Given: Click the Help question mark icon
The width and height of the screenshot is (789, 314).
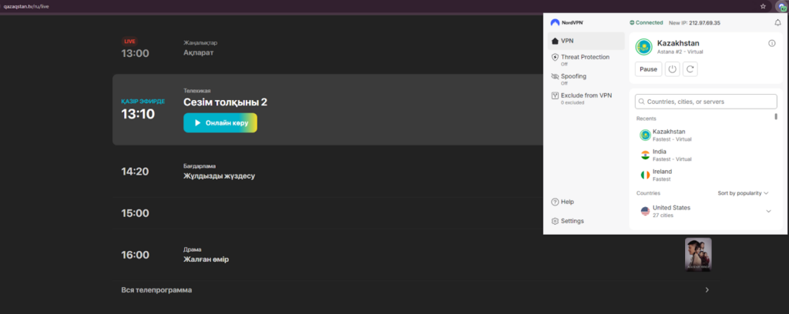Looking at the screenshot, I should click(555, 202).
